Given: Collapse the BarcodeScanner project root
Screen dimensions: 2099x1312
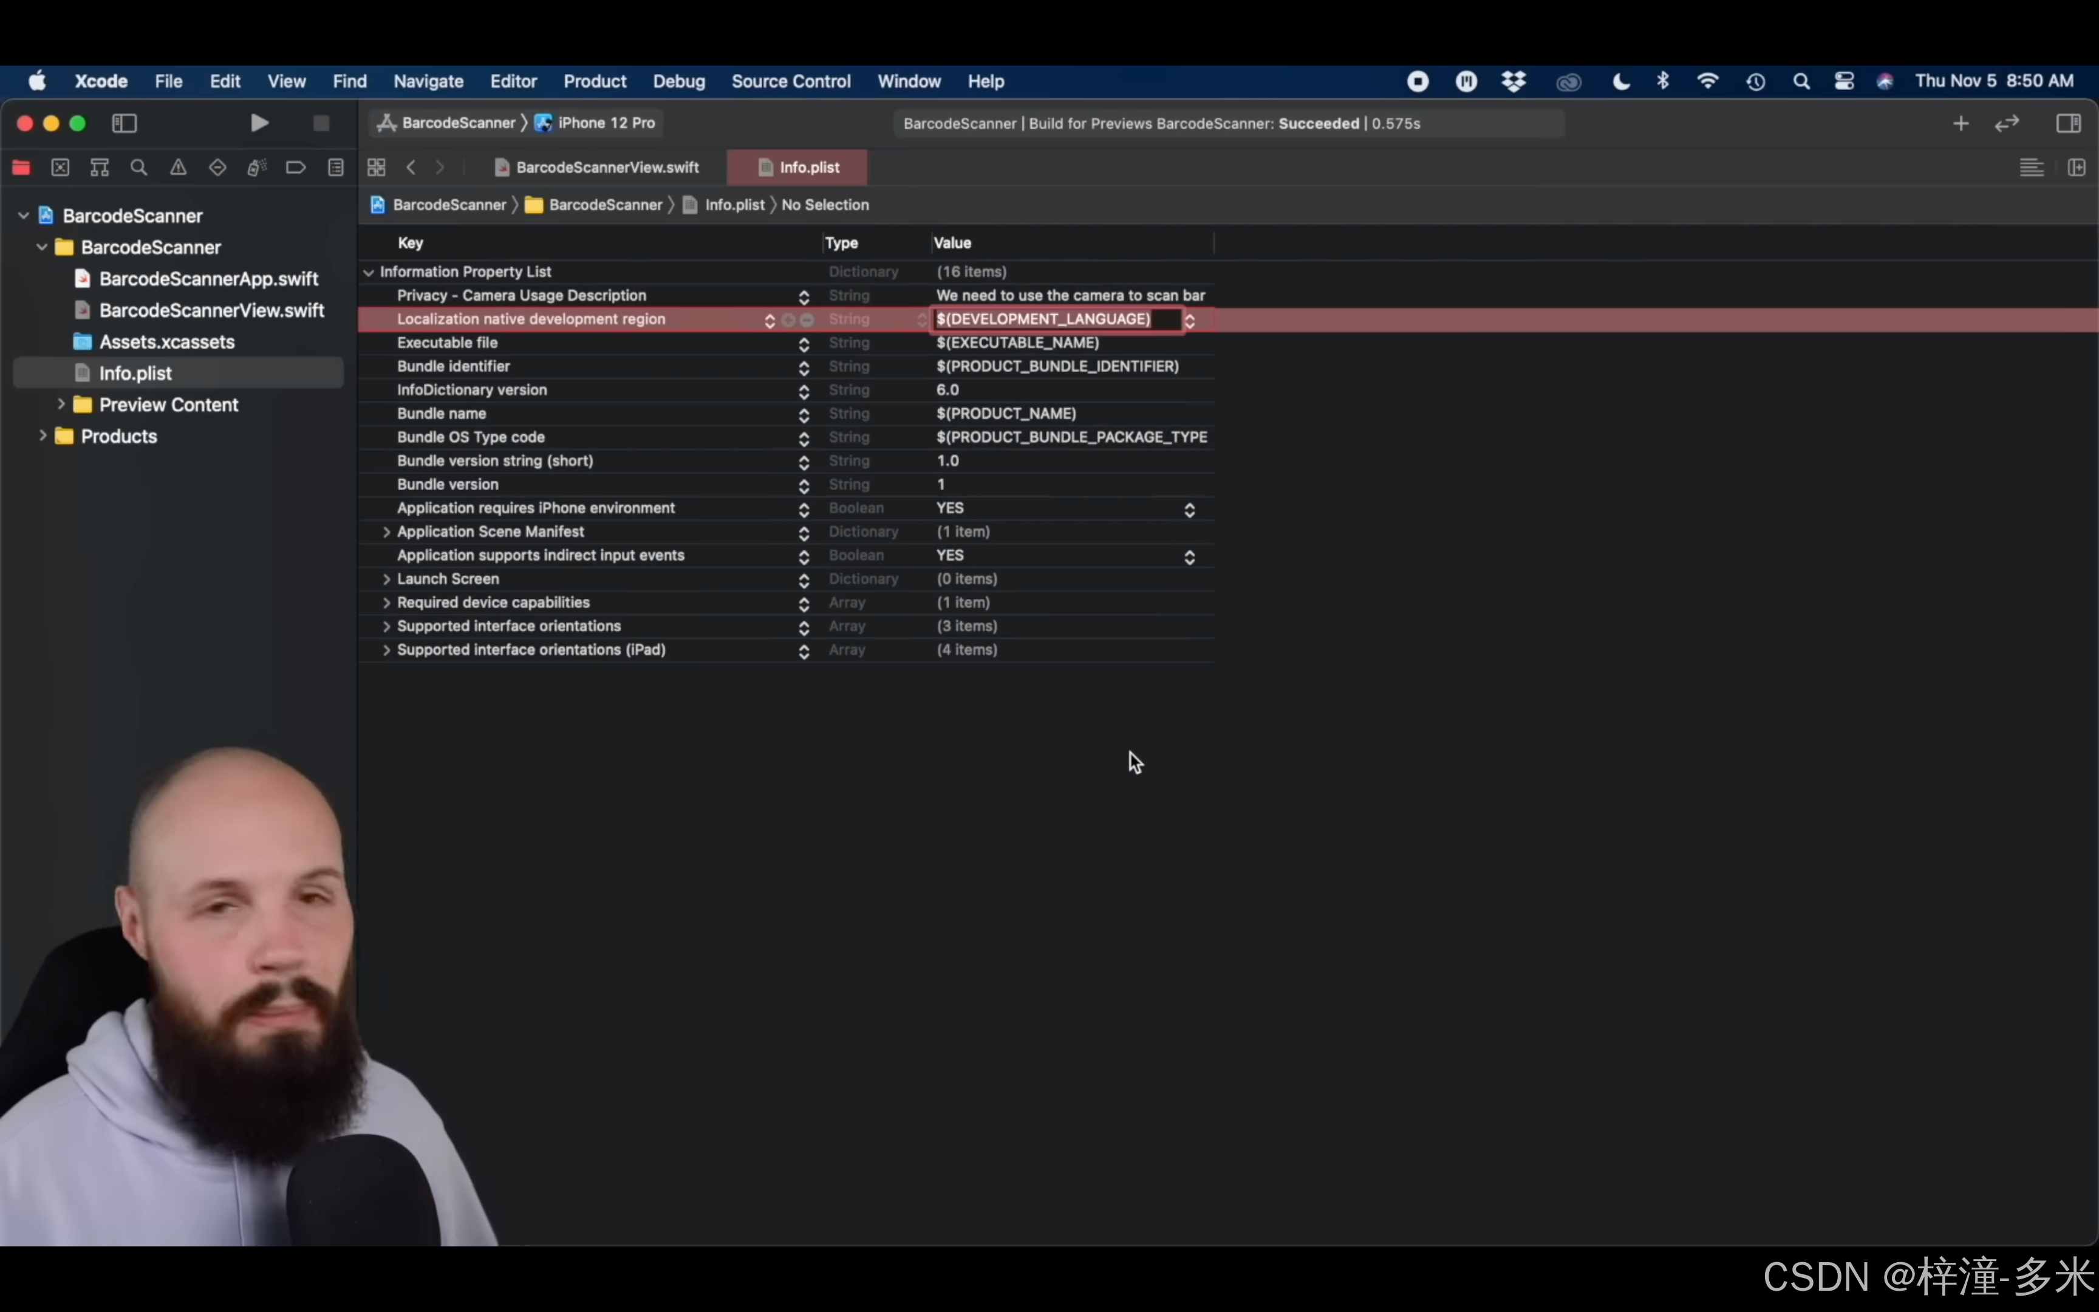Looking at the screenshot, I should tap(24, 215).
